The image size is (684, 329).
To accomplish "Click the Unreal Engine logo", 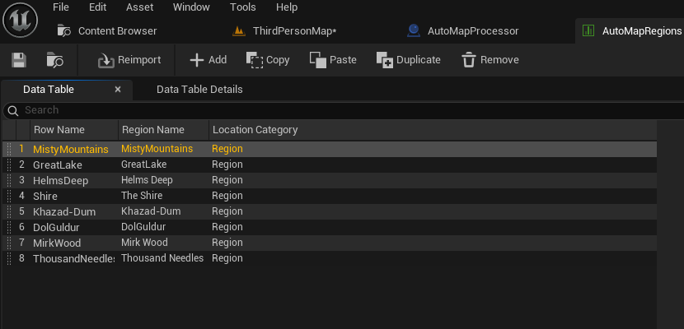I will point(20,20).
